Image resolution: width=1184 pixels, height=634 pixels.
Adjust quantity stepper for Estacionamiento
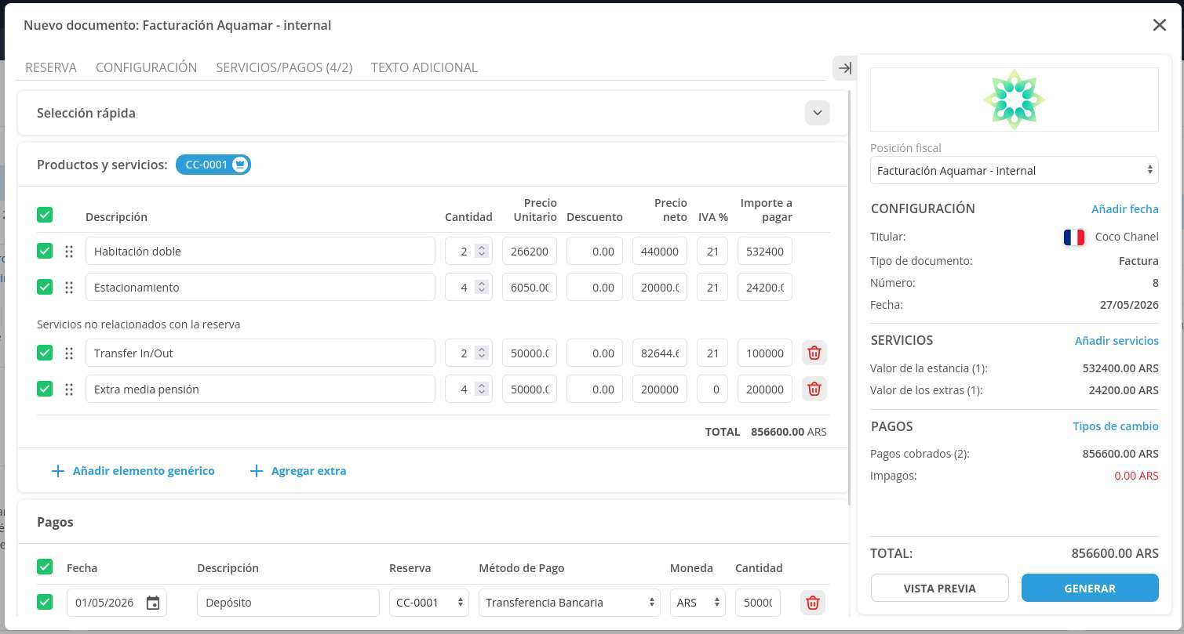(x=482, y=288)
